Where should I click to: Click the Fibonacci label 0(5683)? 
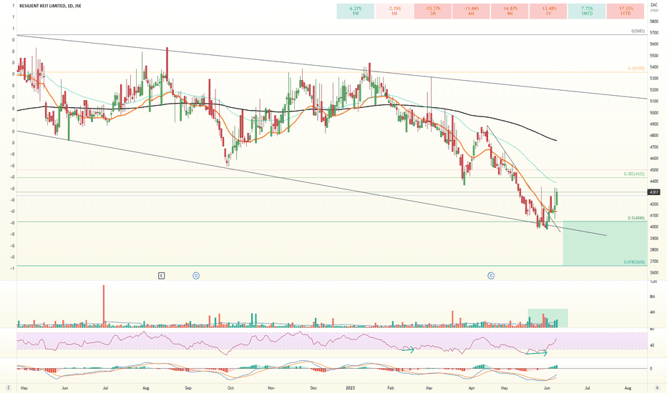[638, 31]
